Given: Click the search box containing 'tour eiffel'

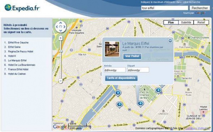Looking at the screenshot, I should 165,8.
